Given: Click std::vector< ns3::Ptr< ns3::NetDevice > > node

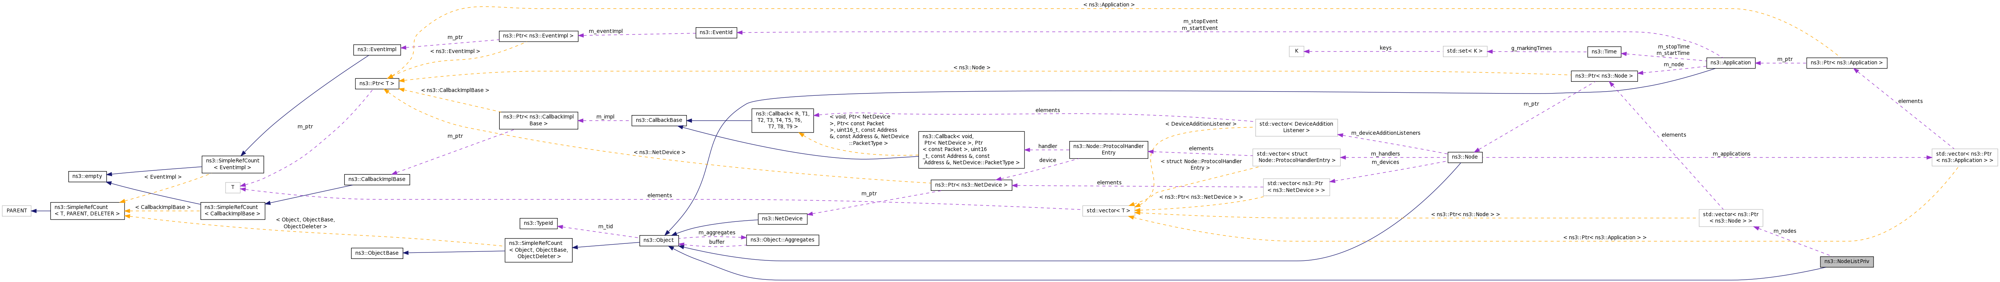Looking at the screenshot, I should coord(1296,187).
